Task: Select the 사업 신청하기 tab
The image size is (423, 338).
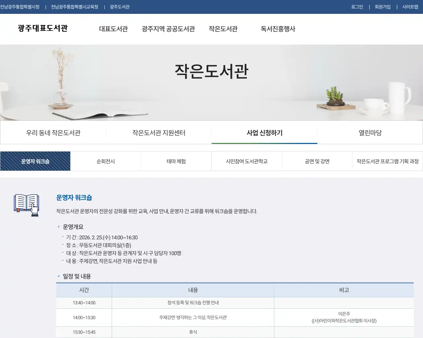Action: click(265, 133)
